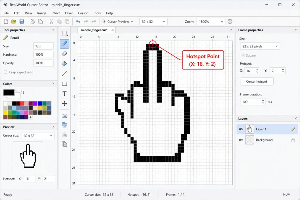Save the cursor with floppy disk icon
Viewport: 300px width, 200px height.
(x=22, y=21)
